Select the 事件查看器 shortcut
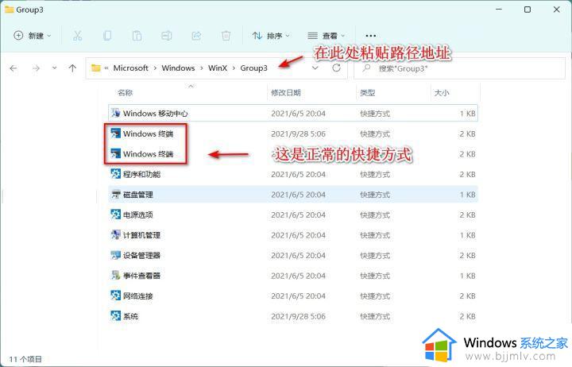This screenshot has width=572, height=367. click(x=293, y=276)
